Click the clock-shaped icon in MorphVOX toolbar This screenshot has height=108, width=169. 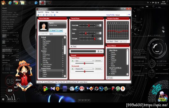pyautogui.click(x=46, y=15)
